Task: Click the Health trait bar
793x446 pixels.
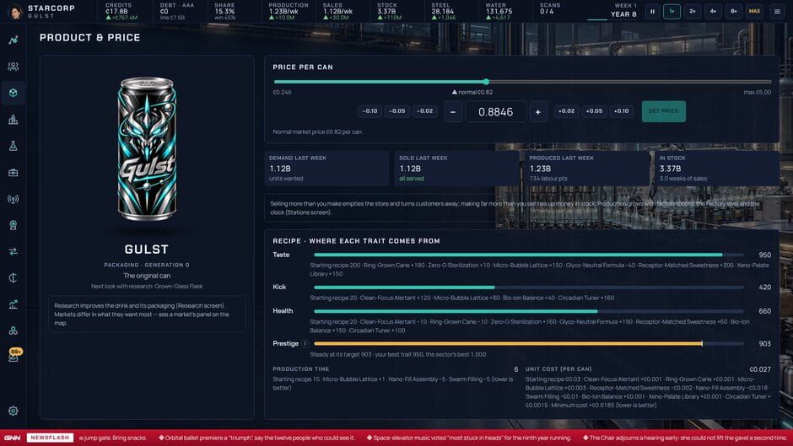Action: [x=528, y=311]
